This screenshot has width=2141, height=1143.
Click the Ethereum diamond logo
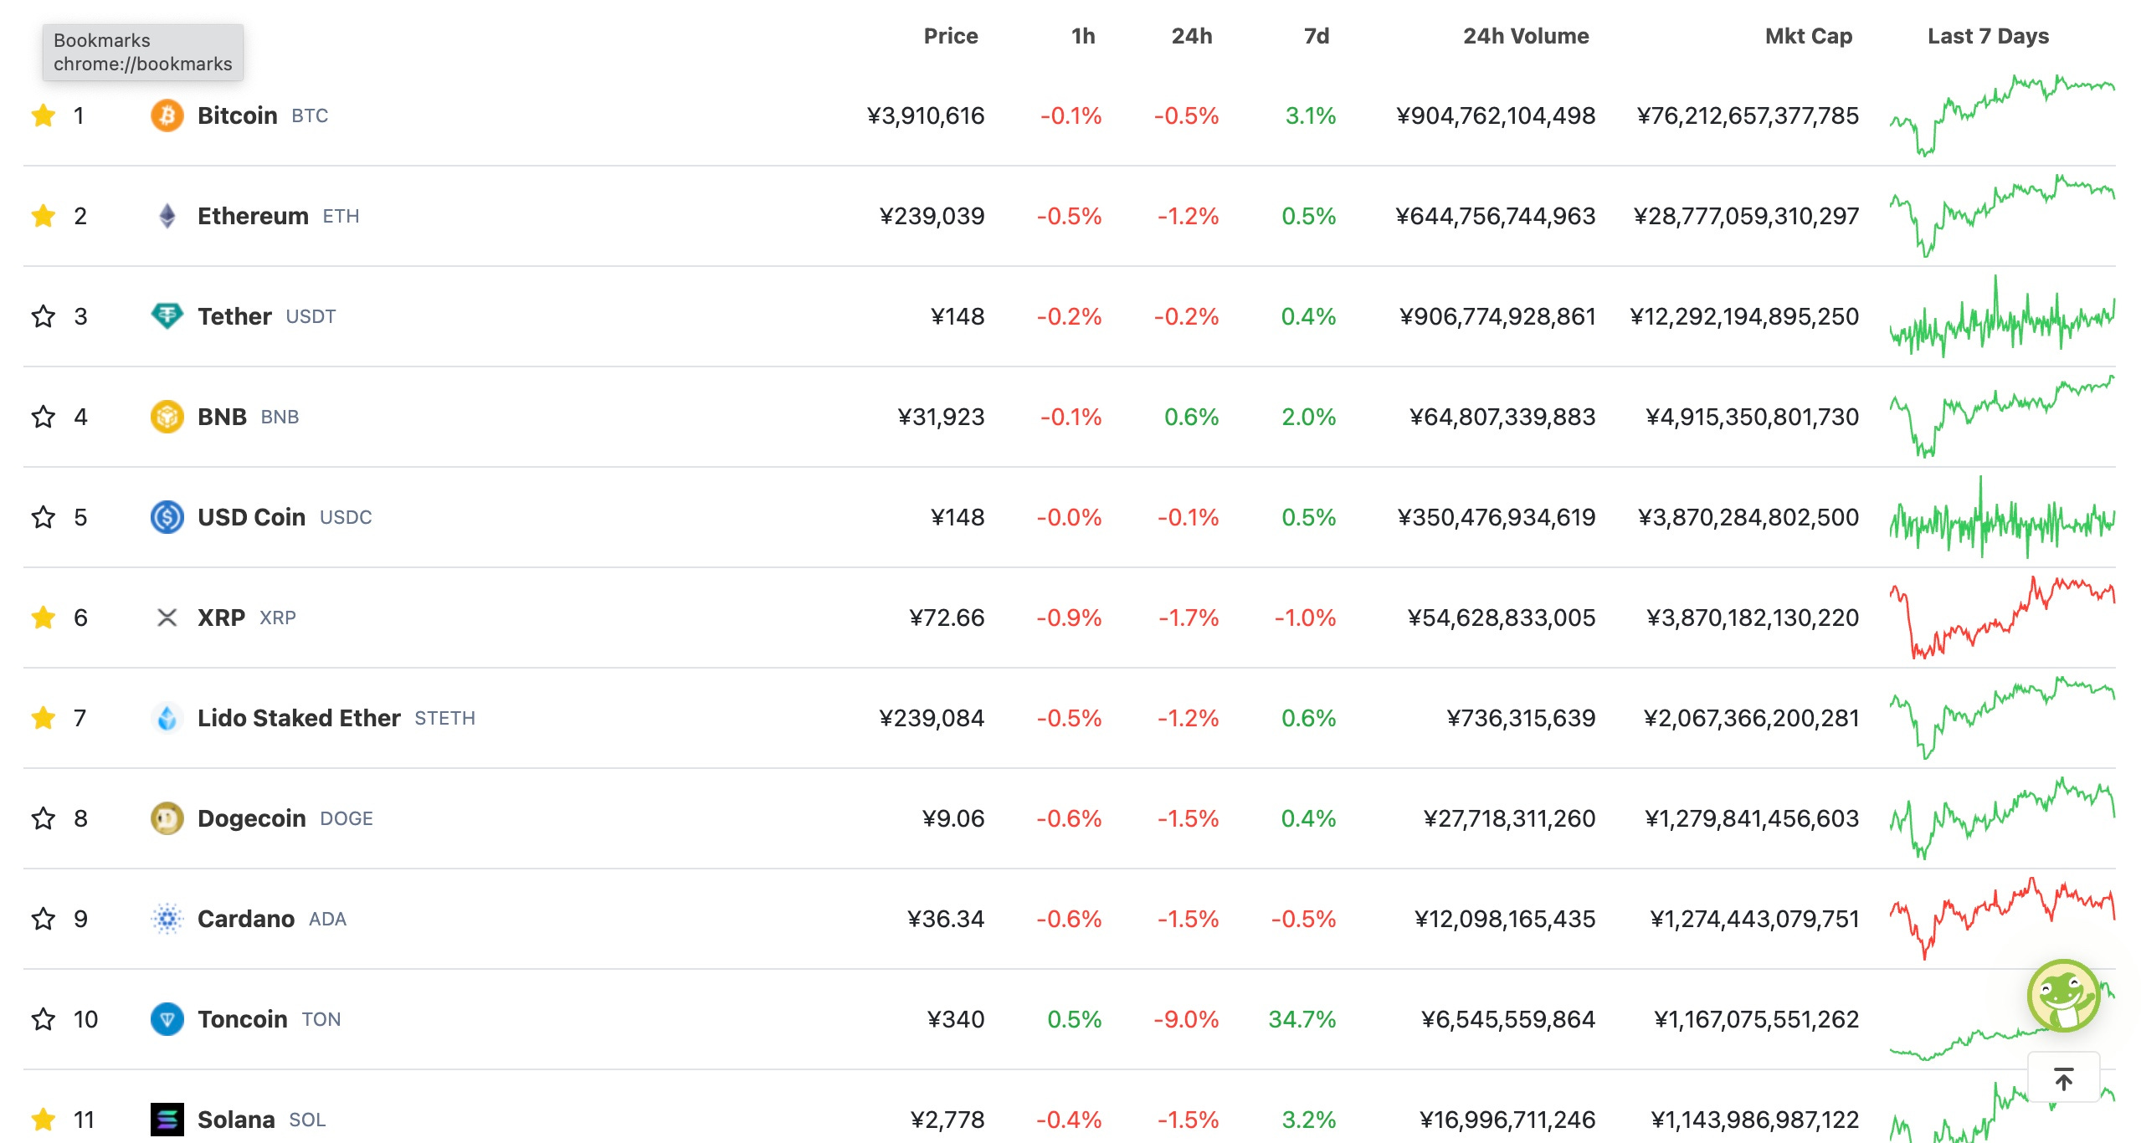click(x=167, y=216)
